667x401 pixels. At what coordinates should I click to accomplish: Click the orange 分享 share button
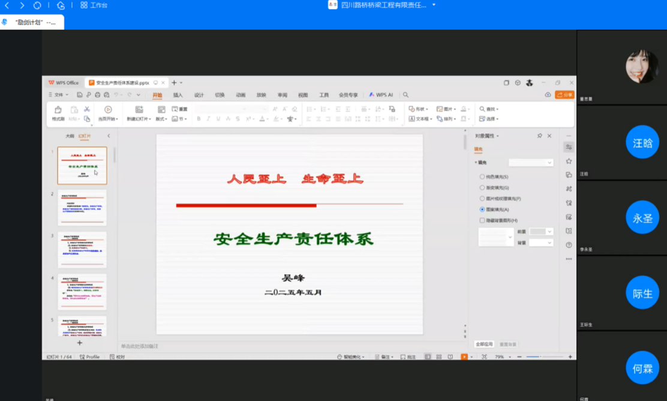point(564,95)
